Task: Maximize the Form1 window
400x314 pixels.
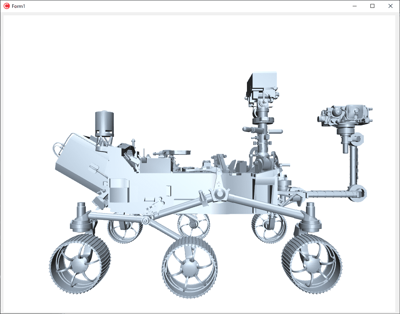Action: click(372, 6)
